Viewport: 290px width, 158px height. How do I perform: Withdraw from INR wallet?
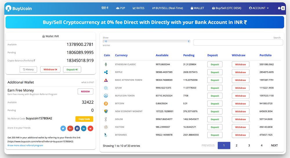(50, 70)
